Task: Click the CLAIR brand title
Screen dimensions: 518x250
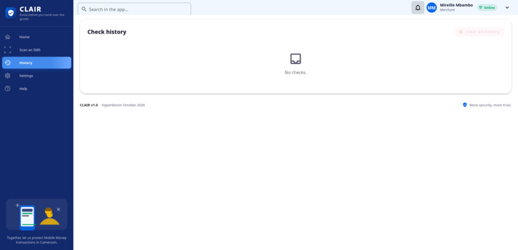Action: coord(30,9)
